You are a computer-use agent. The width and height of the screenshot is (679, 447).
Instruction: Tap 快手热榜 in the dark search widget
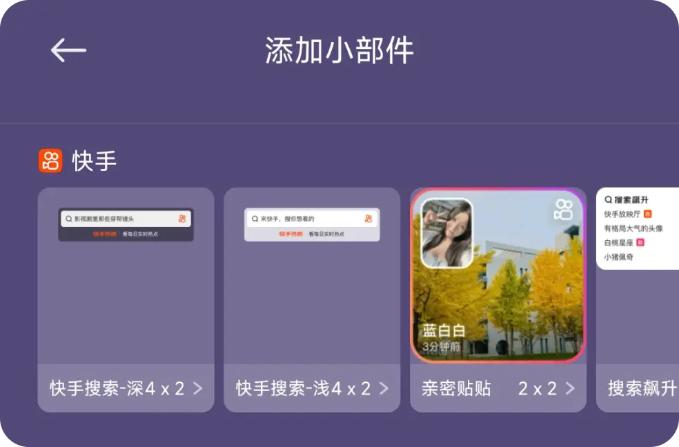104,234
